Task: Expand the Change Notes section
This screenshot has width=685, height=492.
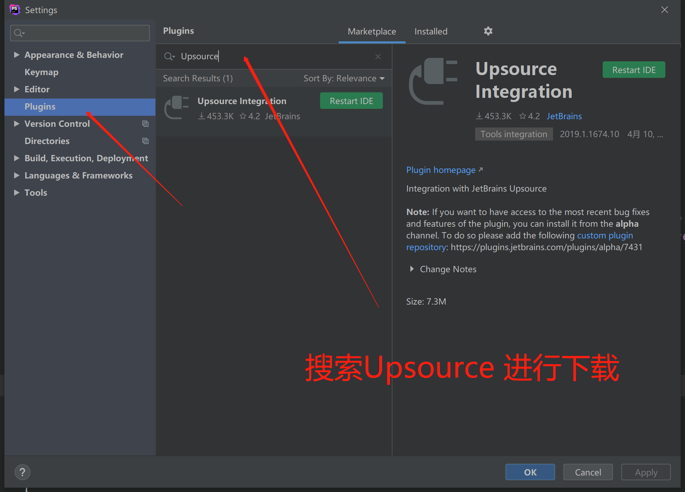Action: (412, 269)
